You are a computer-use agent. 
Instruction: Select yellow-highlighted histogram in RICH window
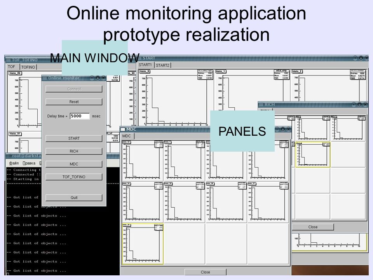[x=313, y=154]
